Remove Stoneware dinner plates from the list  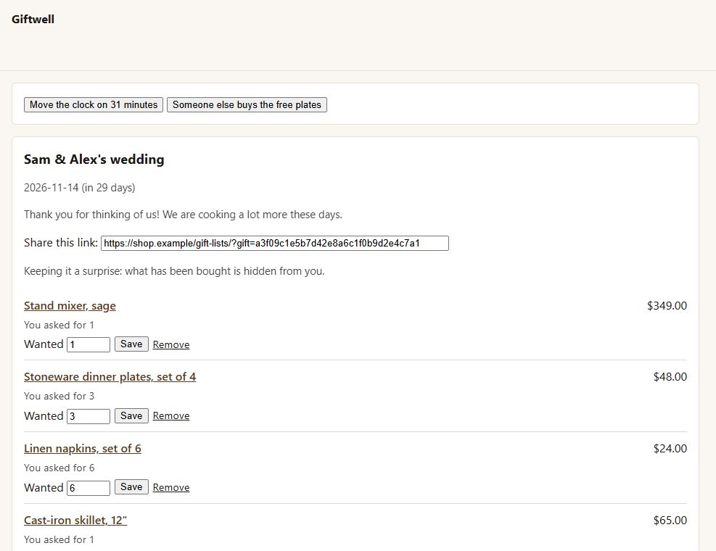point(171,416)
